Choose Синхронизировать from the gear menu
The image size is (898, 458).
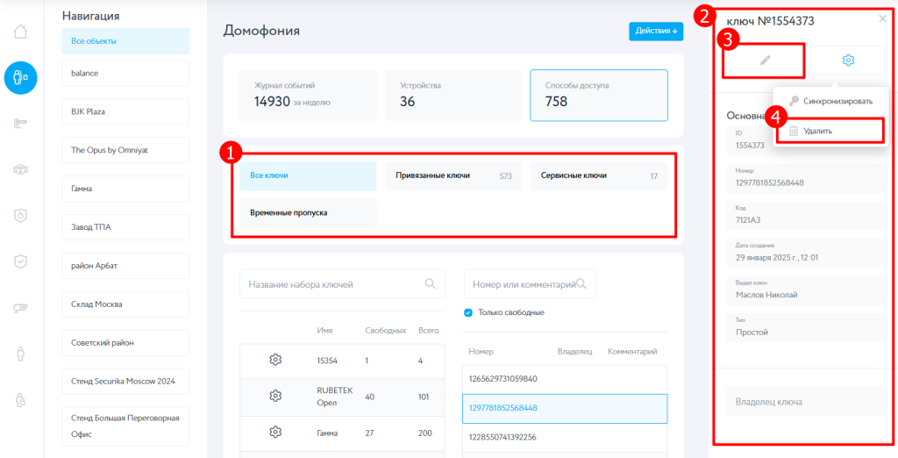[830, 102]
